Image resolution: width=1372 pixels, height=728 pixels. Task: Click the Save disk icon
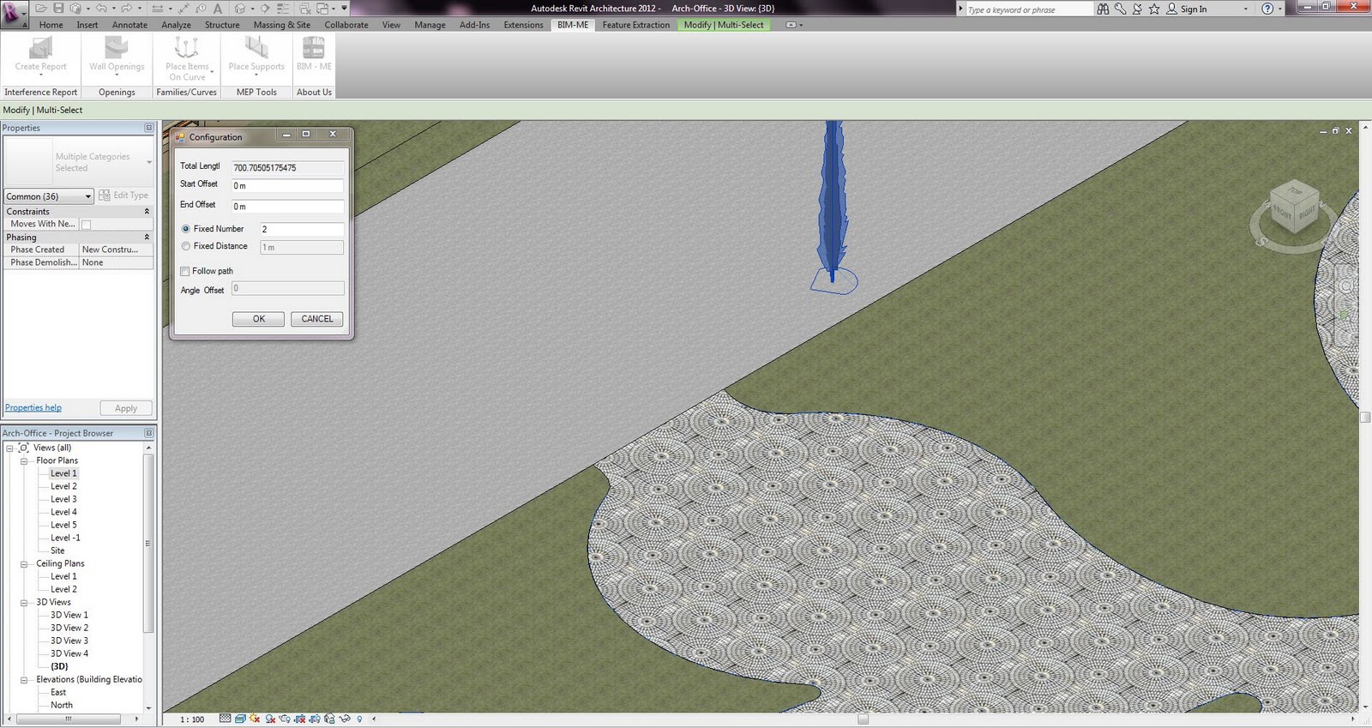(58, 9)
